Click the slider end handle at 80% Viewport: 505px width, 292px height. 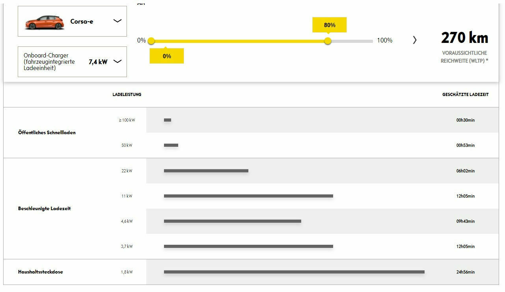328,41
